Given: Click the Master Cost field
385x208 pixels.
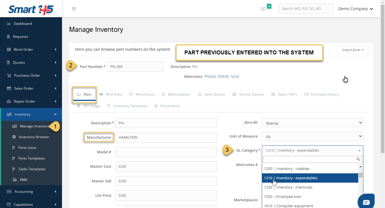Looking at the screenshot, I should [166, 167].
